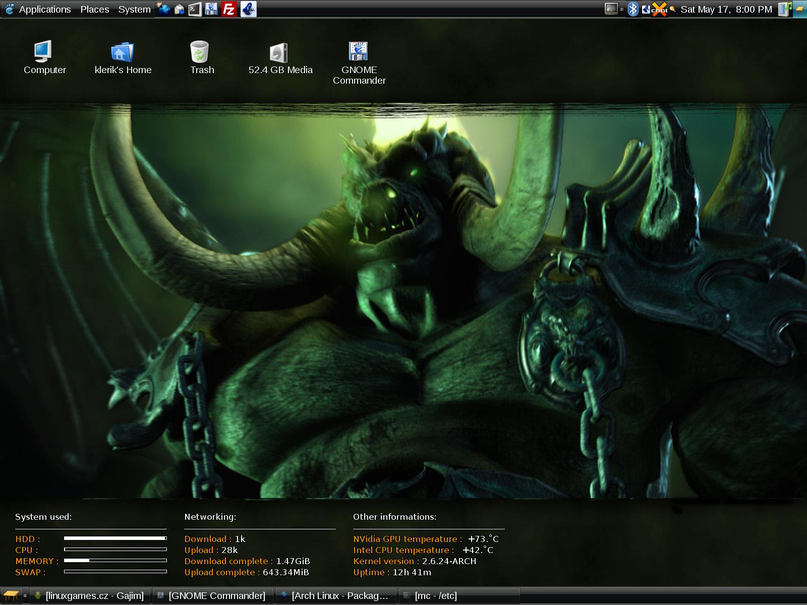Open the Places menu
This screenshot has height=605, width=807.
point(94,9)
